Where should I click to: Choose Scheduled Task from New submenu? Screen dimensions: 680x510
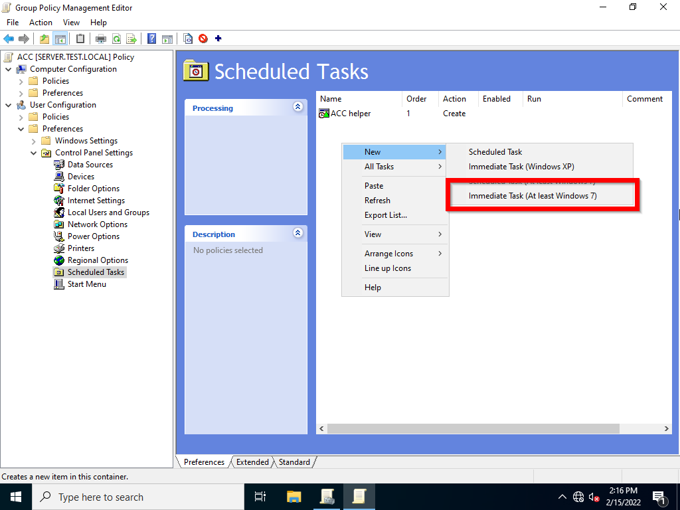539,152
